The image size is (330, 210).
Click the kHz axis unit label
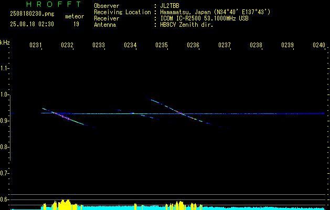click(x=5, y=43)
